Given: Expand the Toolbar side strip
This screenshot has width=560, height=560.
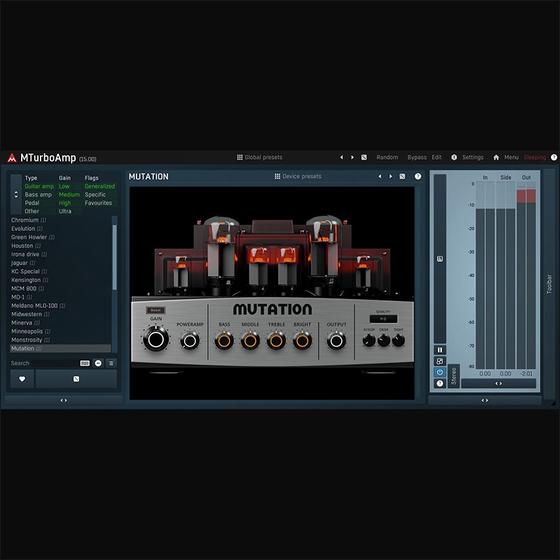Looking at the screenshot, I should pos(549,284).
